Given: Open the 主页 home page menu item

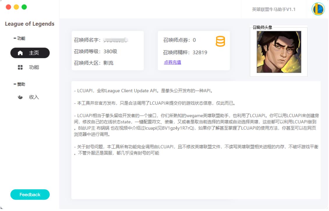Looking at the screenshot, I should pyautogui.click(x=30, y=53).
